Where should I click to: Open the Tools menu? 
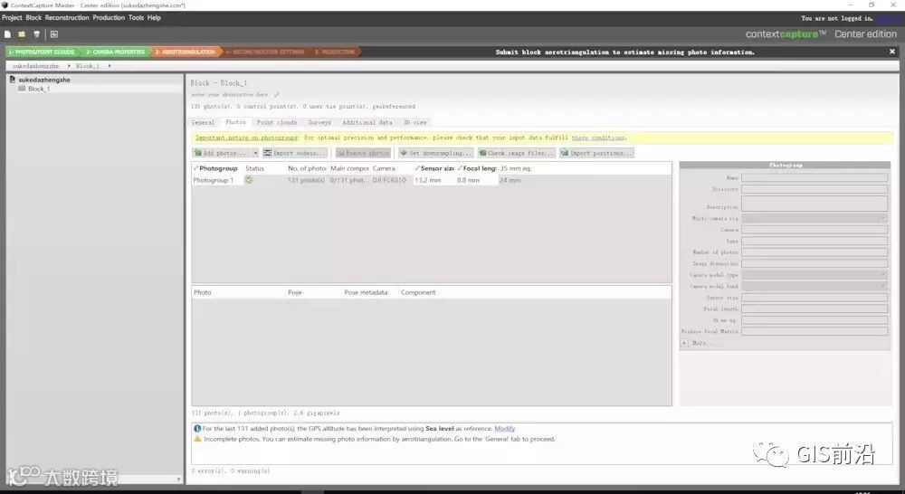[x=137, y=18]
